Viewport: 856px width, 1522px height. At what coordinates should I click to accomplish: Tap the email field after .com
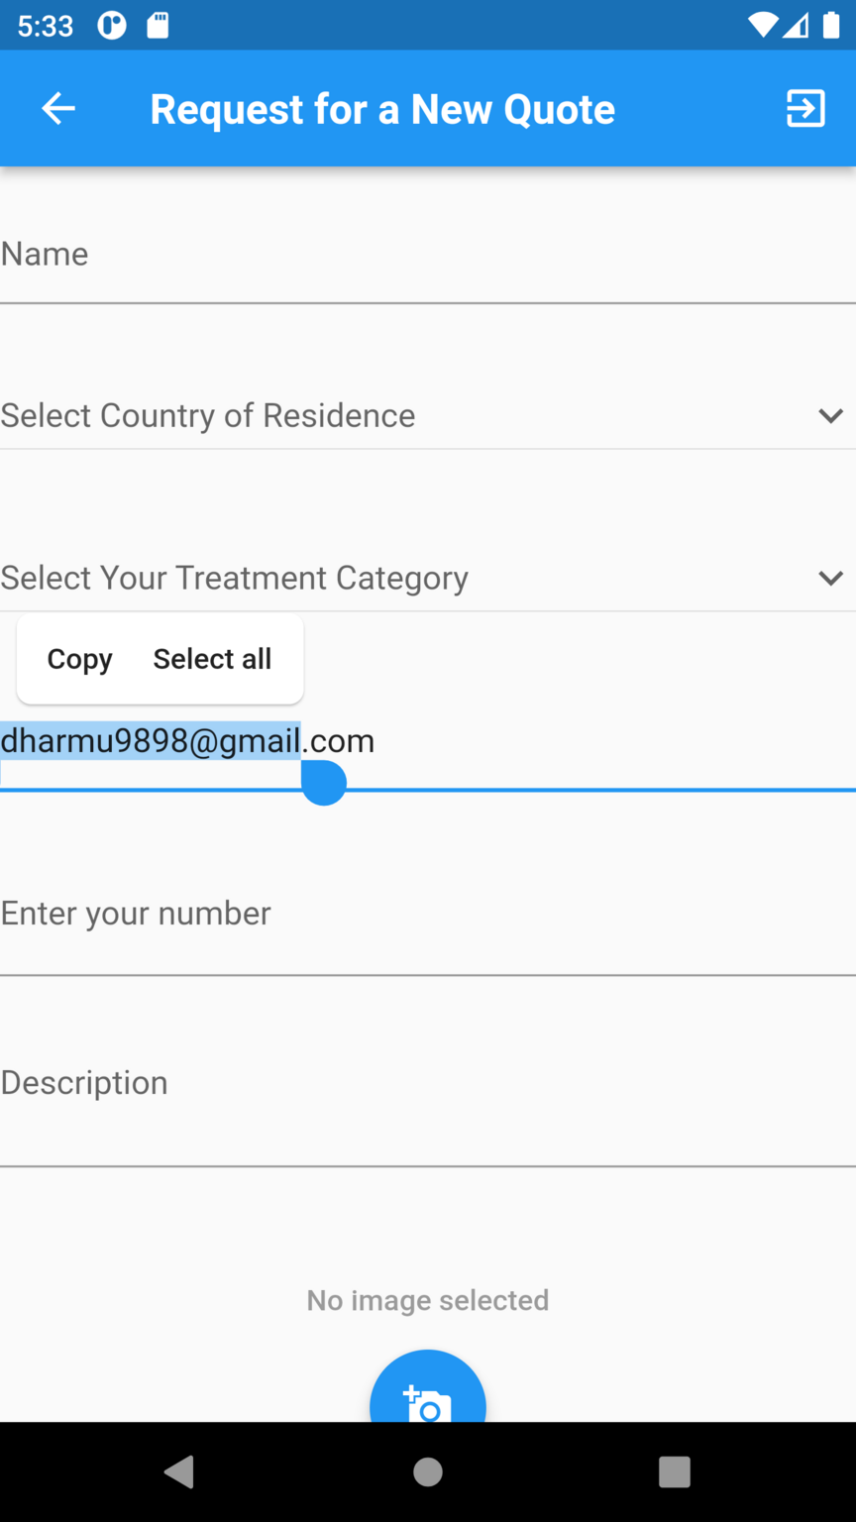tap(594, 741)
